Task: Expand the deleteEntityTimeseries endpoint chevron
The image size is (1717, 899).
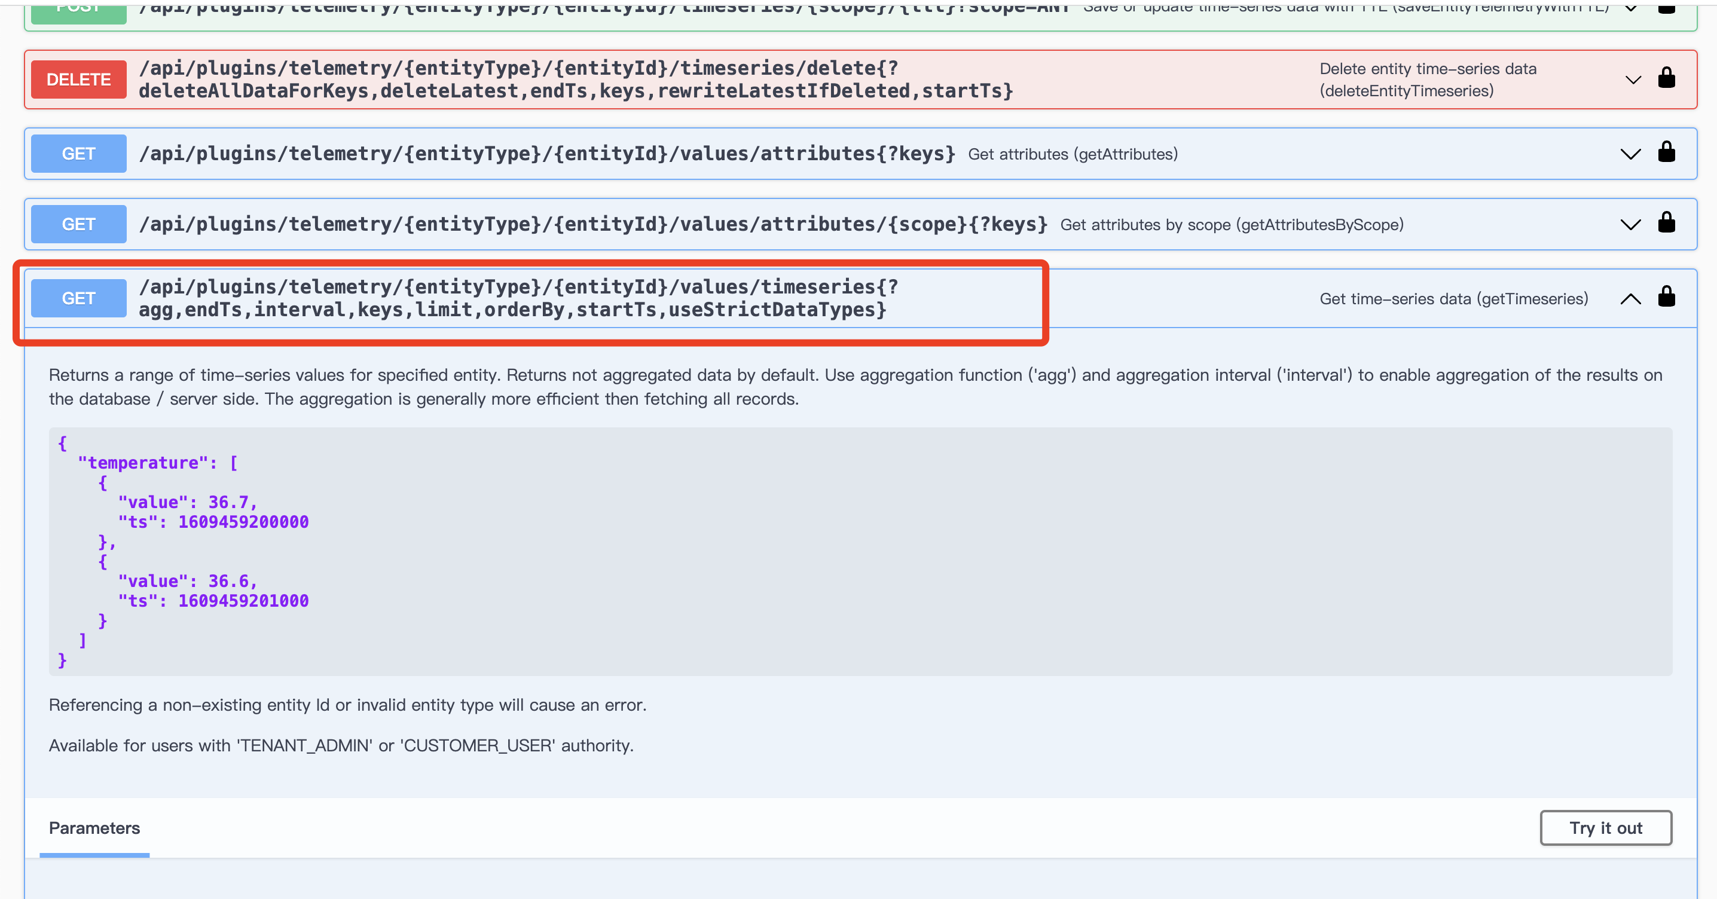Action: 1633,80
